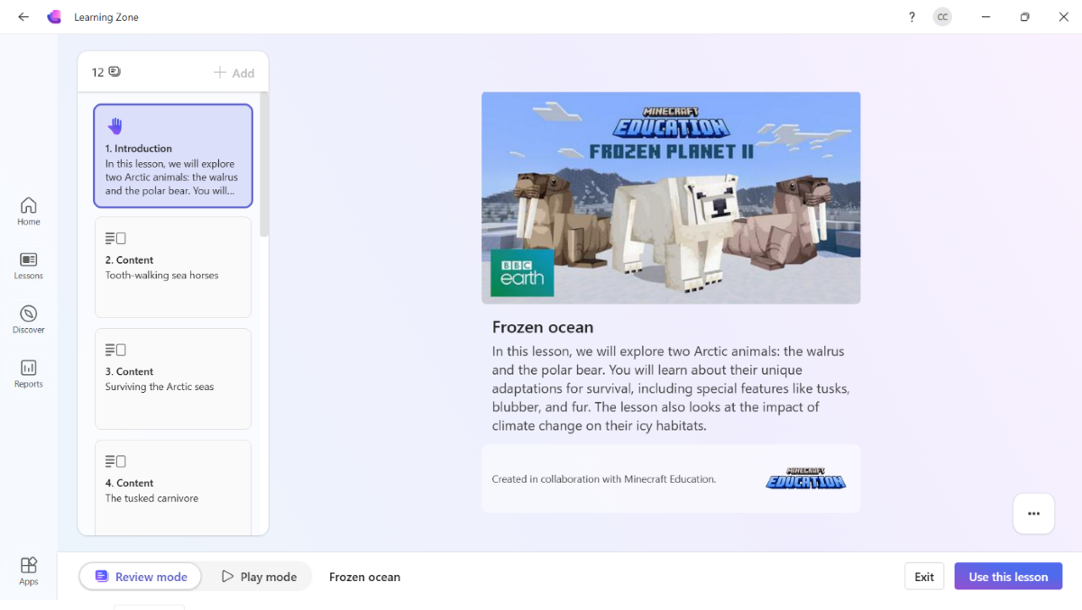
Task: Open the CC account avatar
Action: point(942,17)
